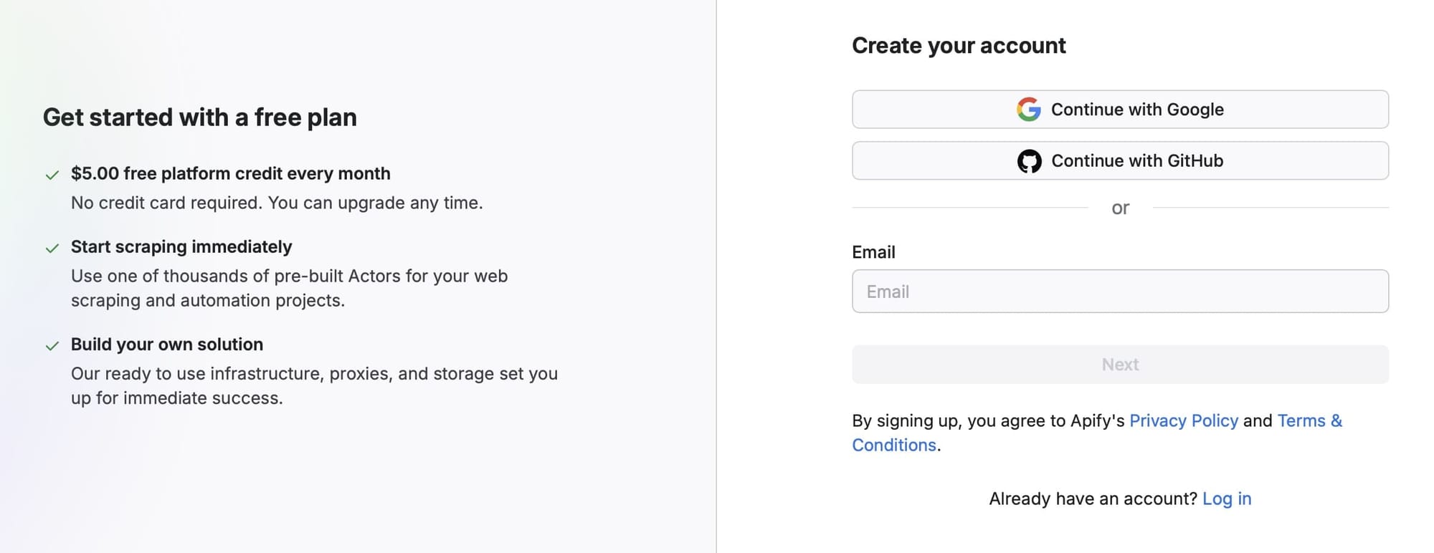Image resolution: width=1434 pixels, height=553 pixels.
Task: Open the Privacy Policy link
Action: [1184, 420]
